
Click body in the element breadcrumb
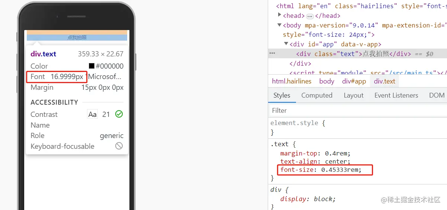pos(327,81)
